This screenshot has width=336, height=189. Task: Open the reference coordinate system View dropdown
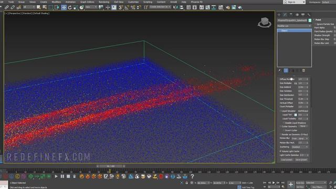(x=91, y=7)
